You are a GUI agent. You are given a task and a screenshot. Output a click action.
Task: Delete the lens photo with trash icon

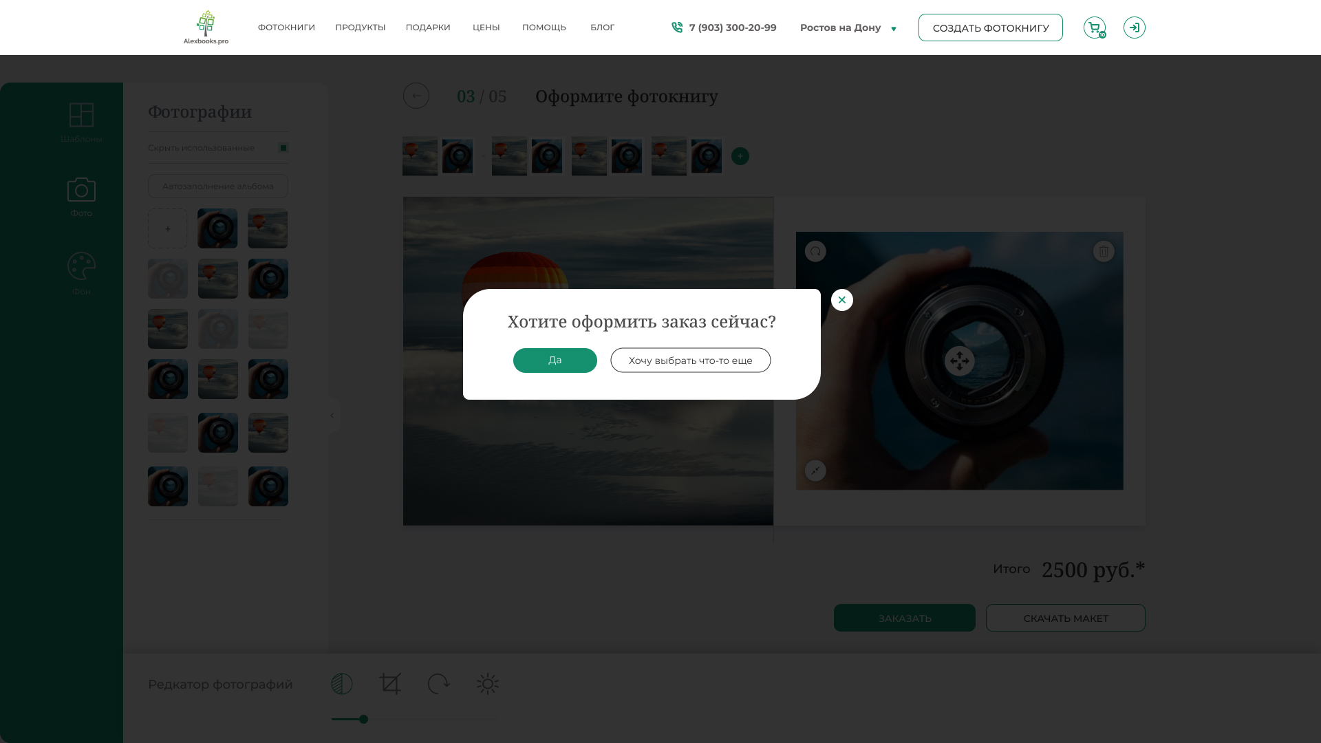coord(1104,252)
